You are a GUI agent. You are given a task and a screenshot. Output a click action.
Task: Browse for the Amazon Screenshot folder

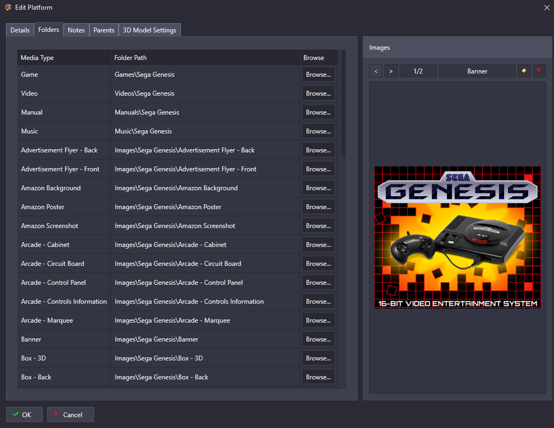tap(318, 226)
